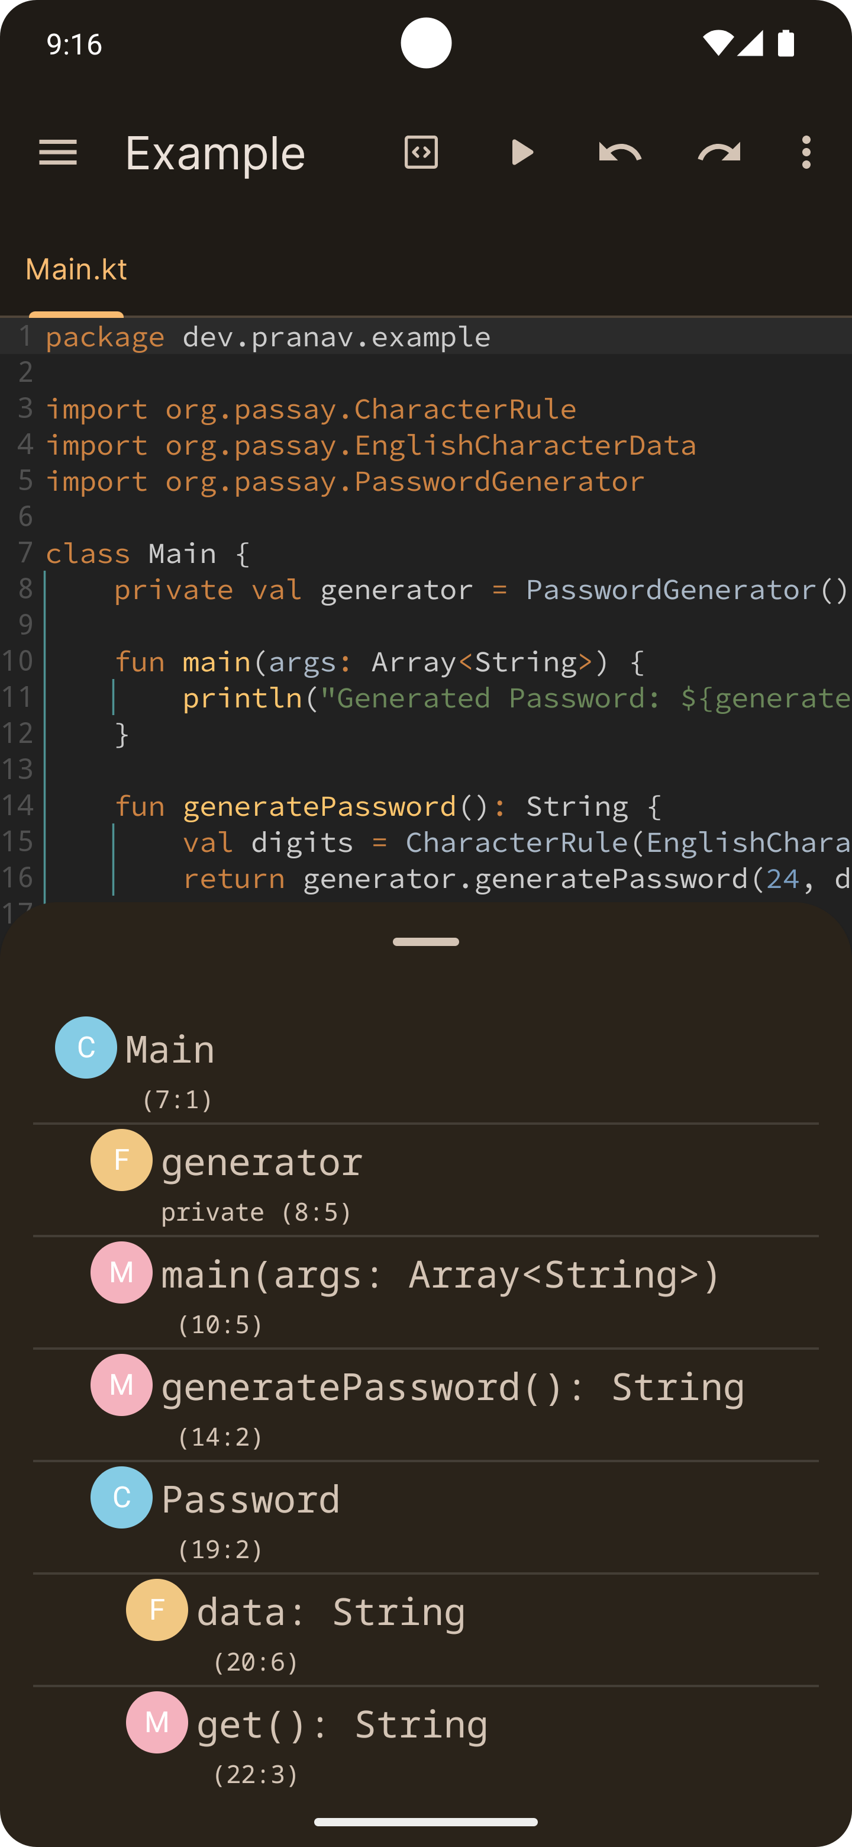Tap the bottom sheet drag handle
This screenshot has width=852, height=1847.
pyautogui.click(x=425, y=941)
